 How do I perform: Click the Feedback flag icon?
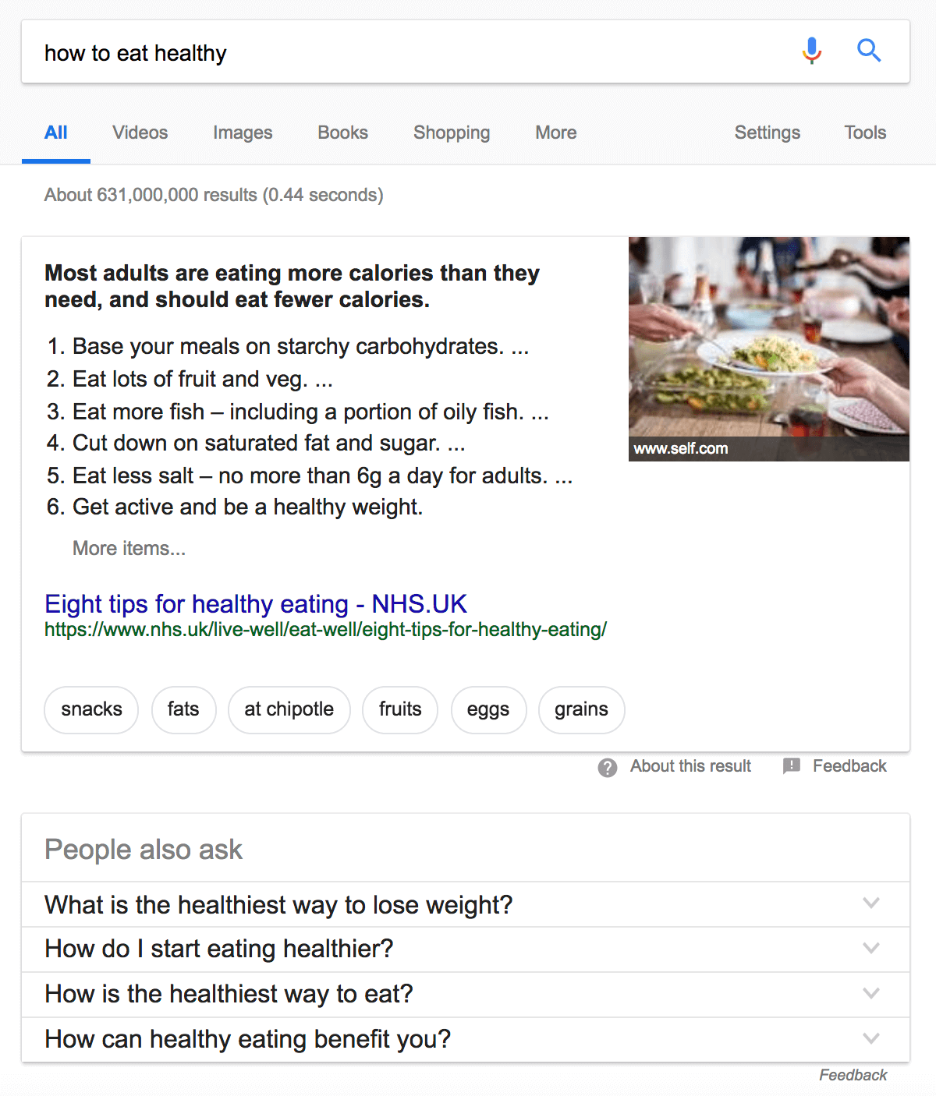pos(792,766)
